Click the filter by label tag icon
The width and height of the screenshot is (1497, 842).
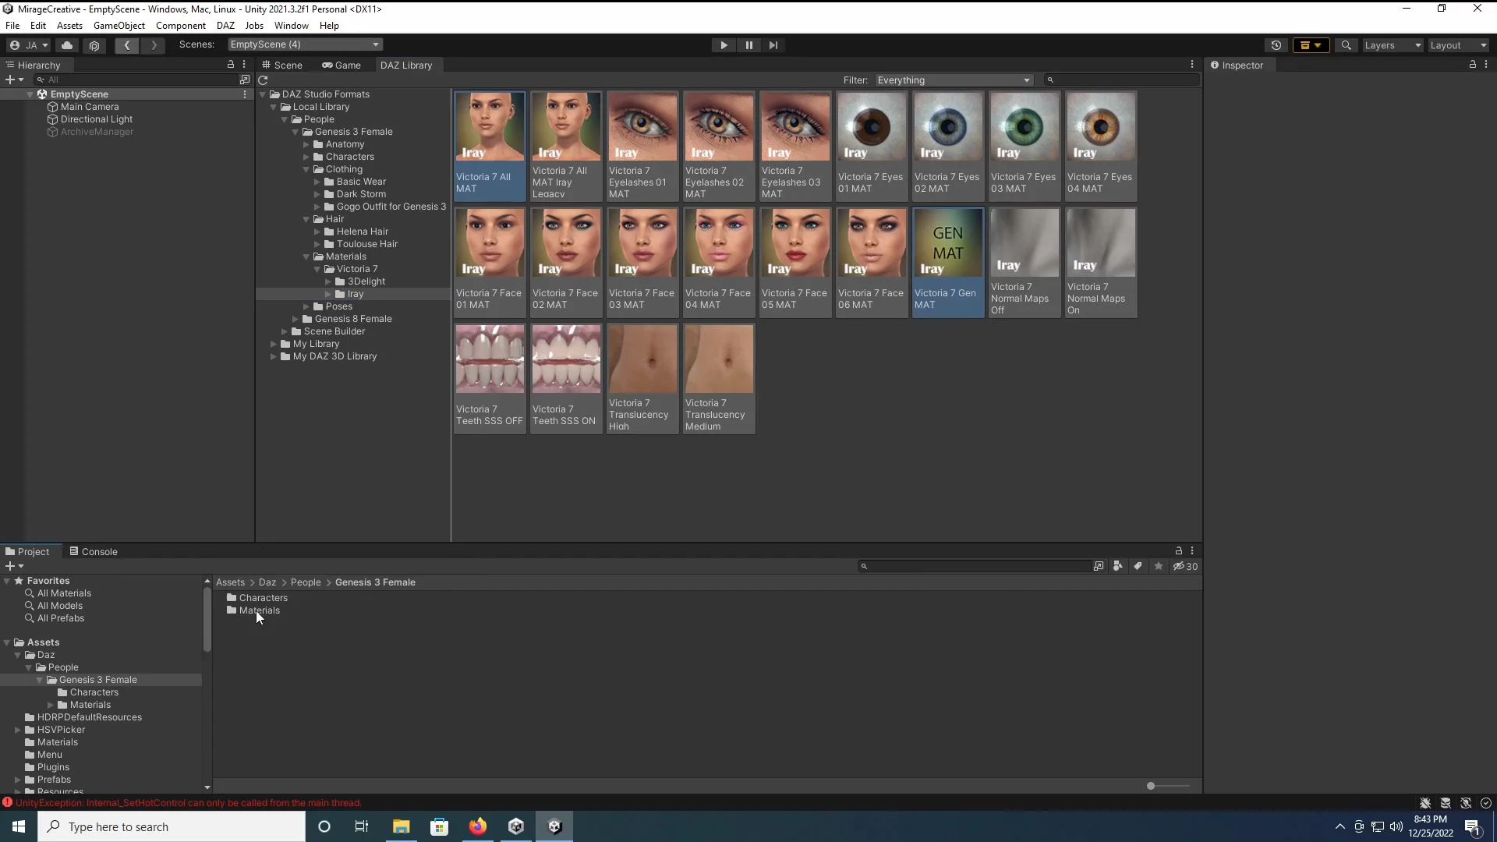pos(1138,567)
